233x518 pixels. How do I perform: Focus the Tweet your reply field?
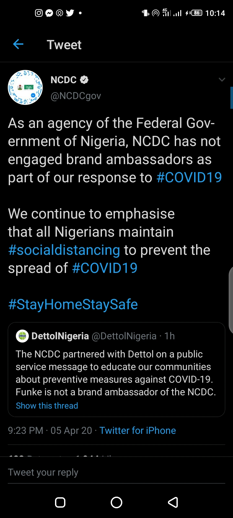pos(116,472)
